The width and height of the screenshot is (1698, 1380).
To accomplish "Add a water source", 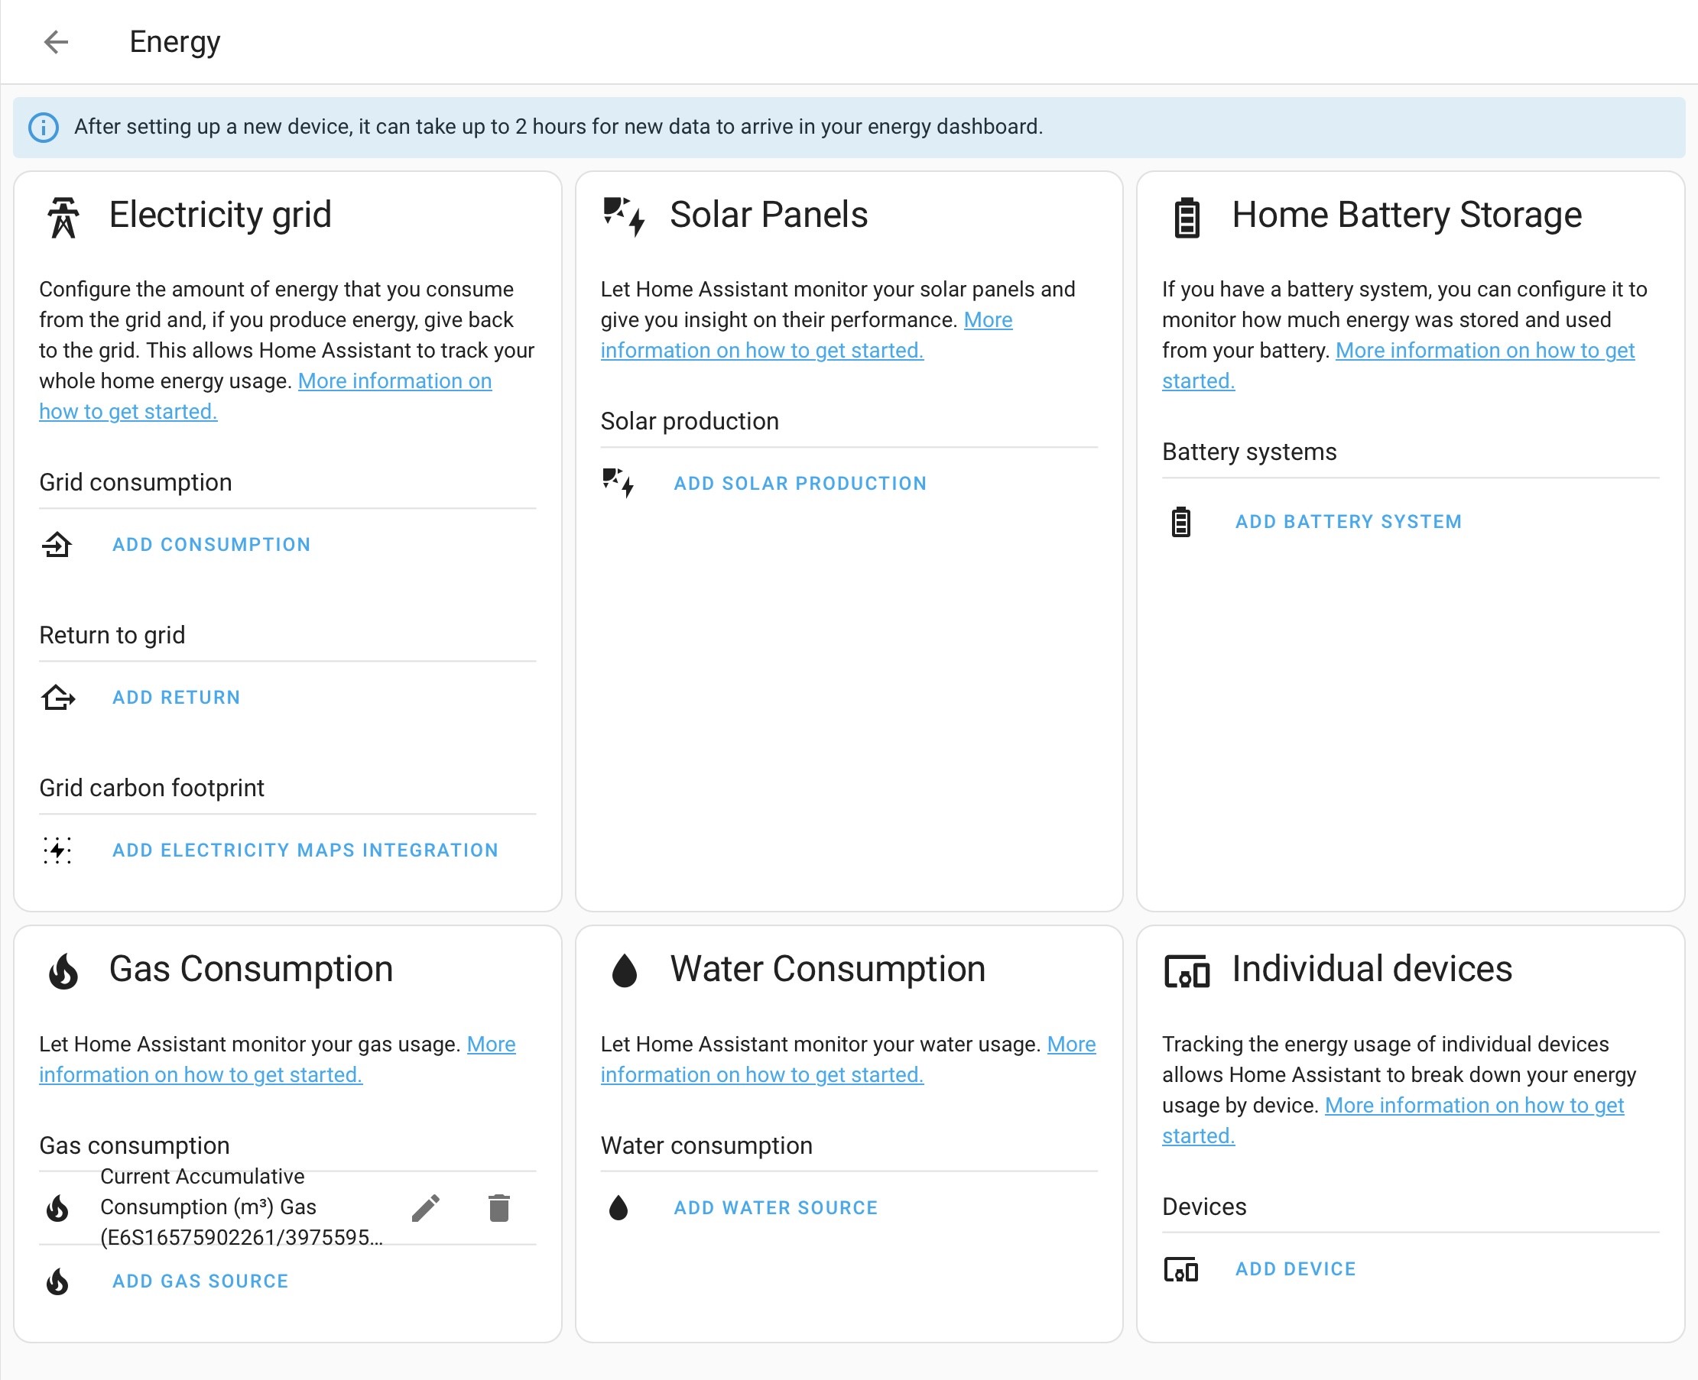I will pyautogui.click(x=776, y=1207).
